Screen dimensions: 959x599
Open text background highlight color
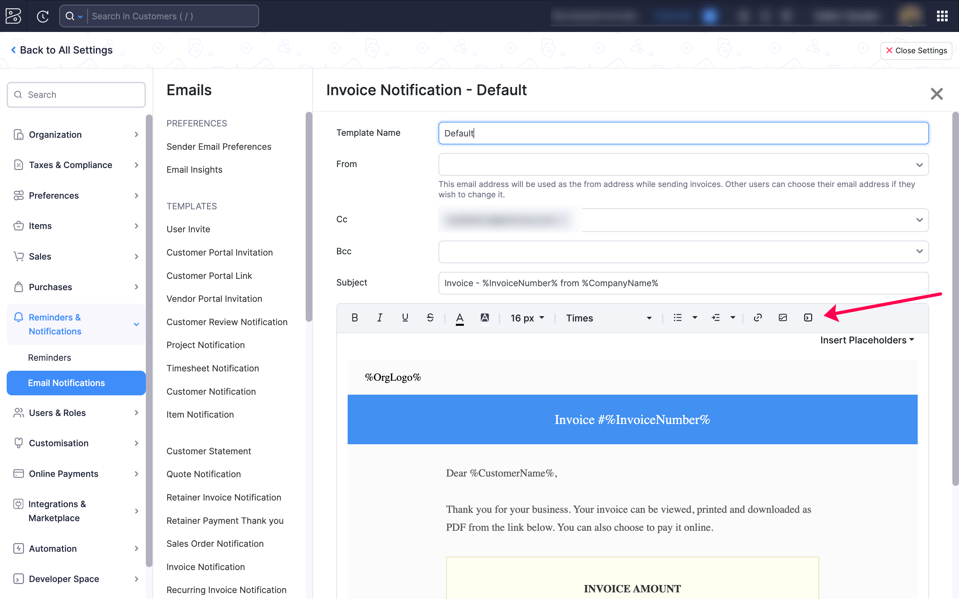pos(484,318)
